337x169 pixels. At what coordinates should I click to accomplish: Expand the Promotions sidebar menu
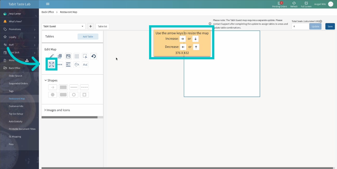[x=19, y=29]
